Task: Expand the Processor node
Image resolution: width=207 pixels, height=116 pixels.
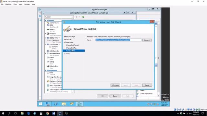Action: click(46, 34)
